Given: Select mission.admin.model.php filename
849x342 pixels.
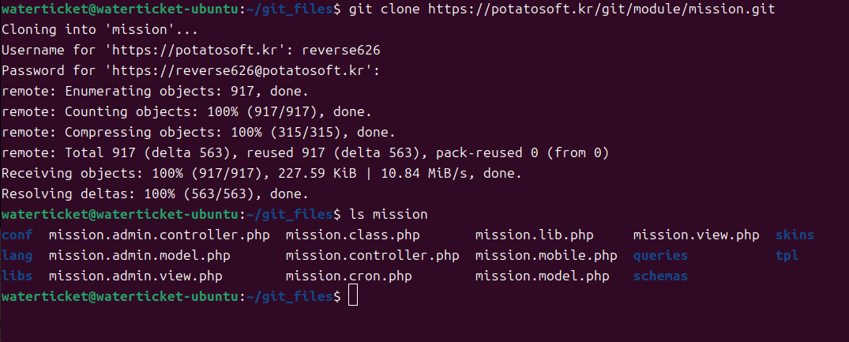Looking at the screenshot, I should click(x=140, y=256).
